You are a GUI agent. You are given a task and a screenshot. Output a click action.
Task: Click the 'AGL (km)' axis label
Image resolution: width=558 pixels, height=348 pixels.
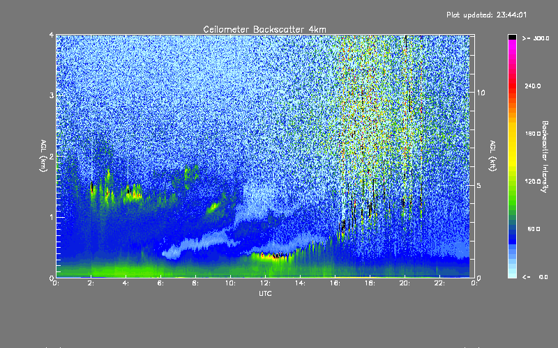coord(43,156)
